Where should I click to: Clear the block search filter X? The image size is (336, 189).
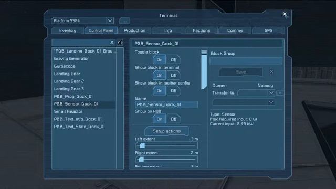(112, 43)
